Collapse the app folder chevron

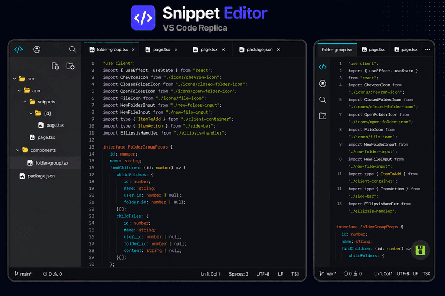tap(19, 91)
